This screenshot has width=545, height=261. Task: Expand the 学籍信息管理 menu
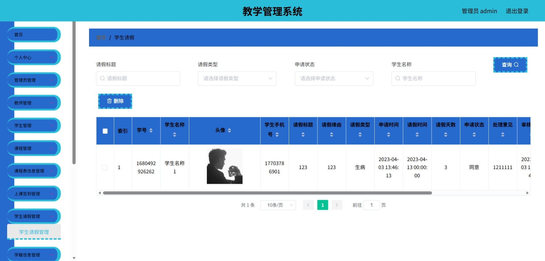(34, 255)
